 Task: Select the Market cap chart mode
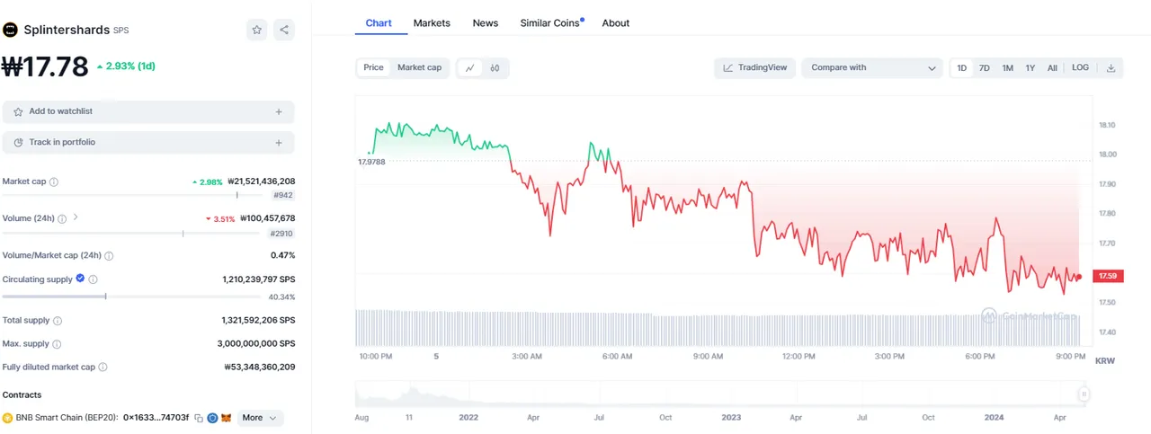(419, 67)
